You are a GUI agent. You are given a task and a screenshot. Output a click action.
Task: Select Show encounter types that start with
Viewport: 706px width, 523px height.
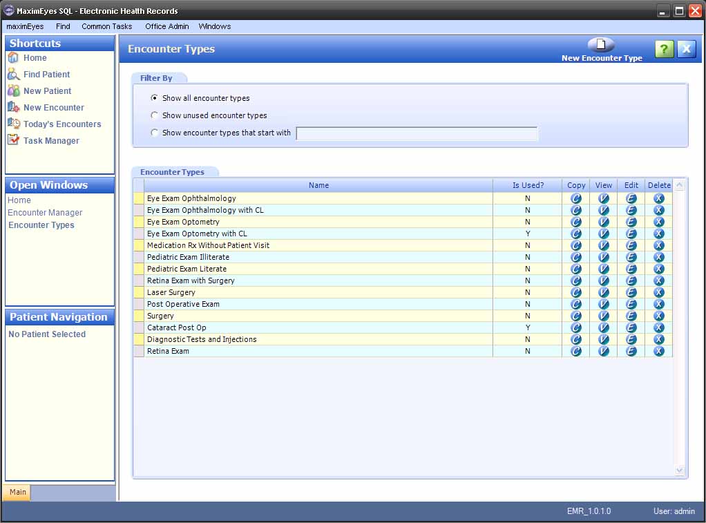click(155, 133)
